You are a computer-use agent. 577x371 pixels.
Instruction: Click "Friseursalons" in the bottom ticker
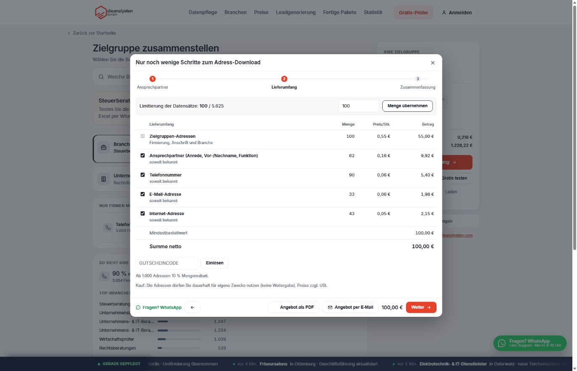[274, 364]
